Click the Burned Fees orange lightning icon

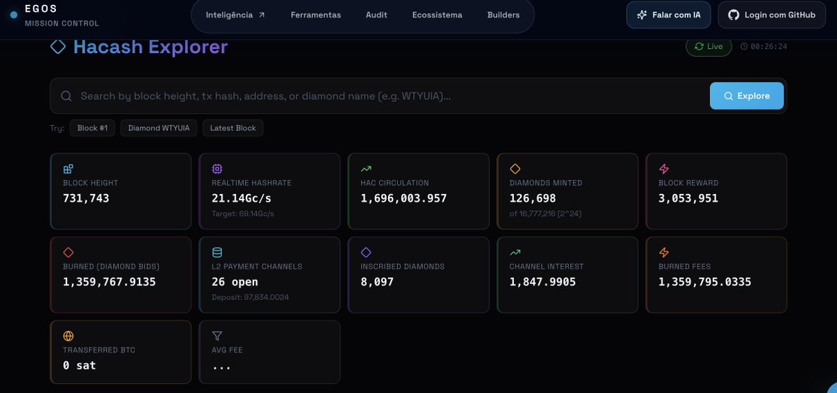(664, 253)
